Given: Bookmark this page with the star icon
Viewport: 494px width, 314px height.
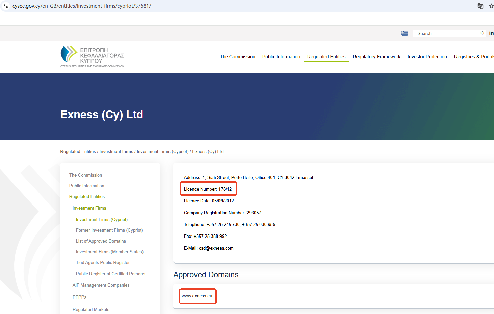Looking at the screenshot, I should 491,6.
